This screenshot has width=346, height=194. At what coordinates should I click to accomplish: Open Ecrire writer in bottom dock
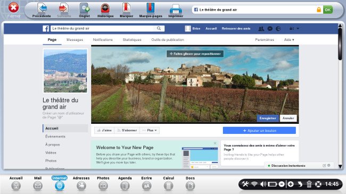pos(146,183)
